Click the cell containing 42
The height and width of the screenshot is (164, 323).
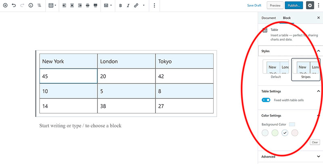coord(185,76)
